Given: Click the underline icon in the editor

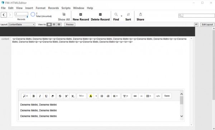Looking at the screenshot, I should (46, 96).
